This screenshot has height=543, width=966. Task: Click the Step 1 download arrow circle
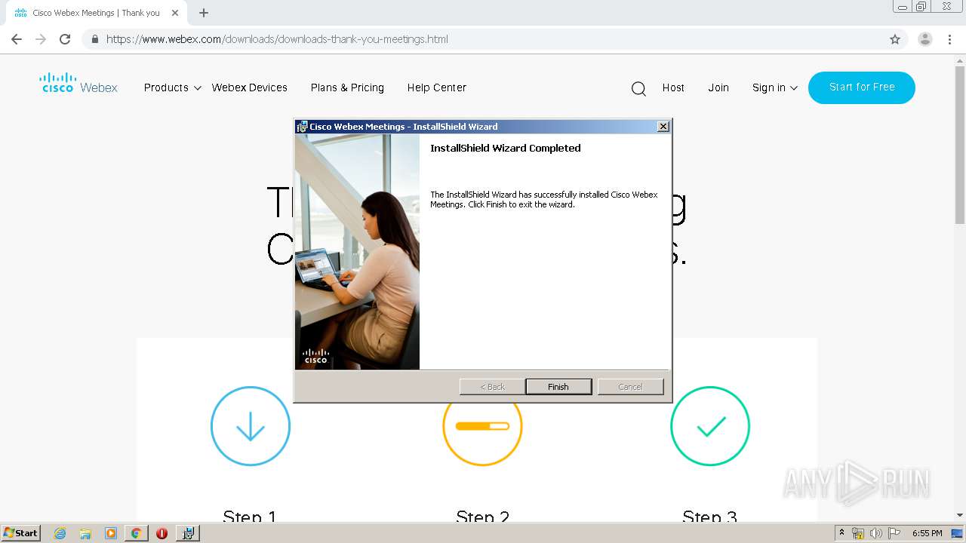(x=251, y=426)
